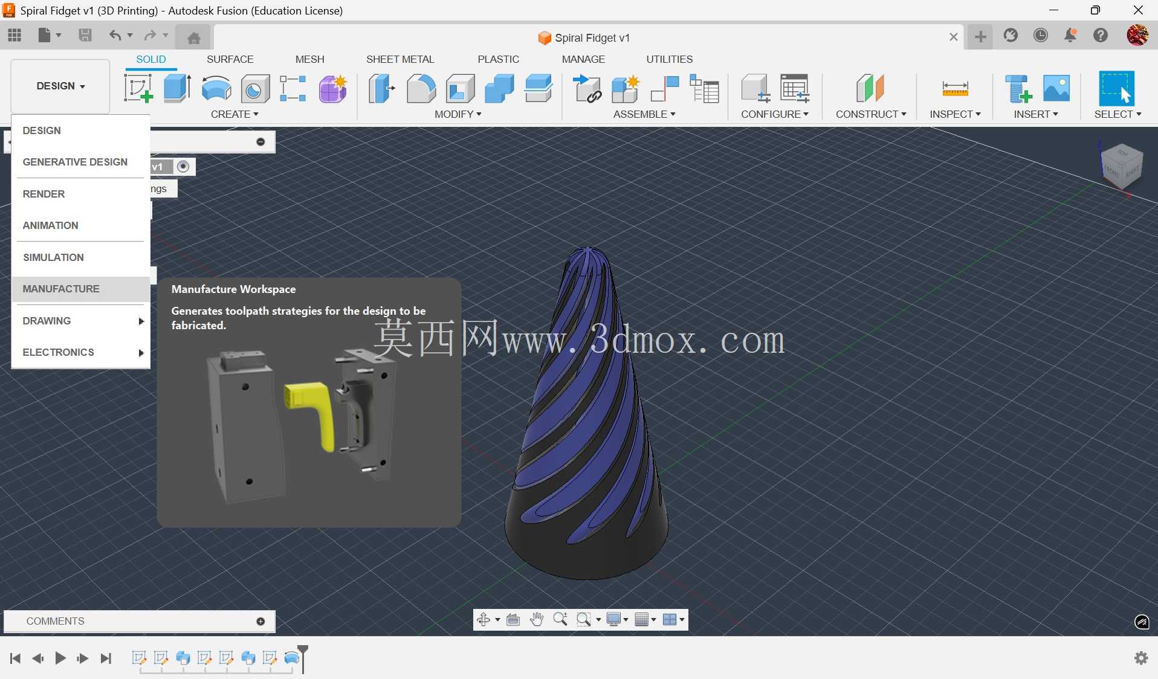The image size is (1158, 679).
Task: Expand the CONFIGURE dropdown
Action: click(775, 114)
